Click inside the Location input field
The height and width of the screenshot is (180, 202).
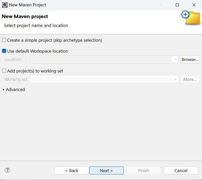click(x=101, y=59)
